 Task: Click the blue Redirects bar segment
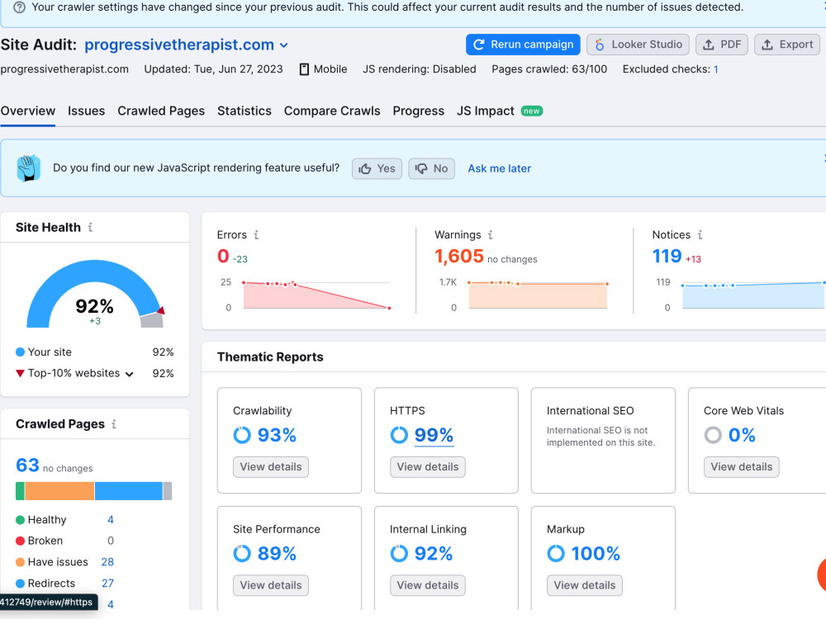[129, 491]
